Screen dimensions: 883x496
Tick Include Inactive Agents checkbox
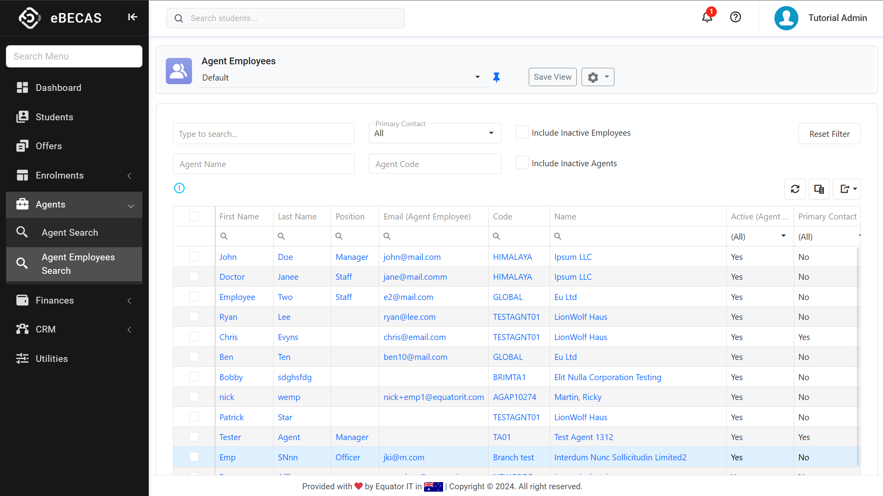(522, 163)
